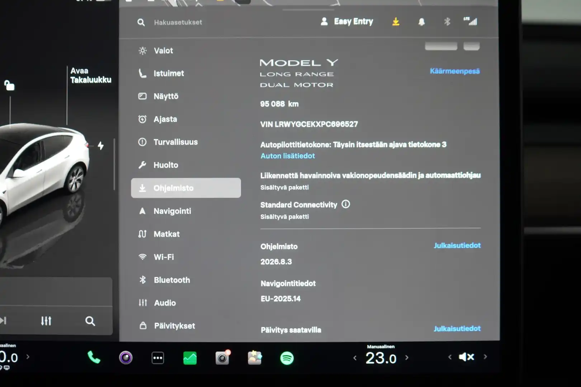Tap media search magnifier icon
This screenshot has width=581, height=387.
[x=90, y=321]
